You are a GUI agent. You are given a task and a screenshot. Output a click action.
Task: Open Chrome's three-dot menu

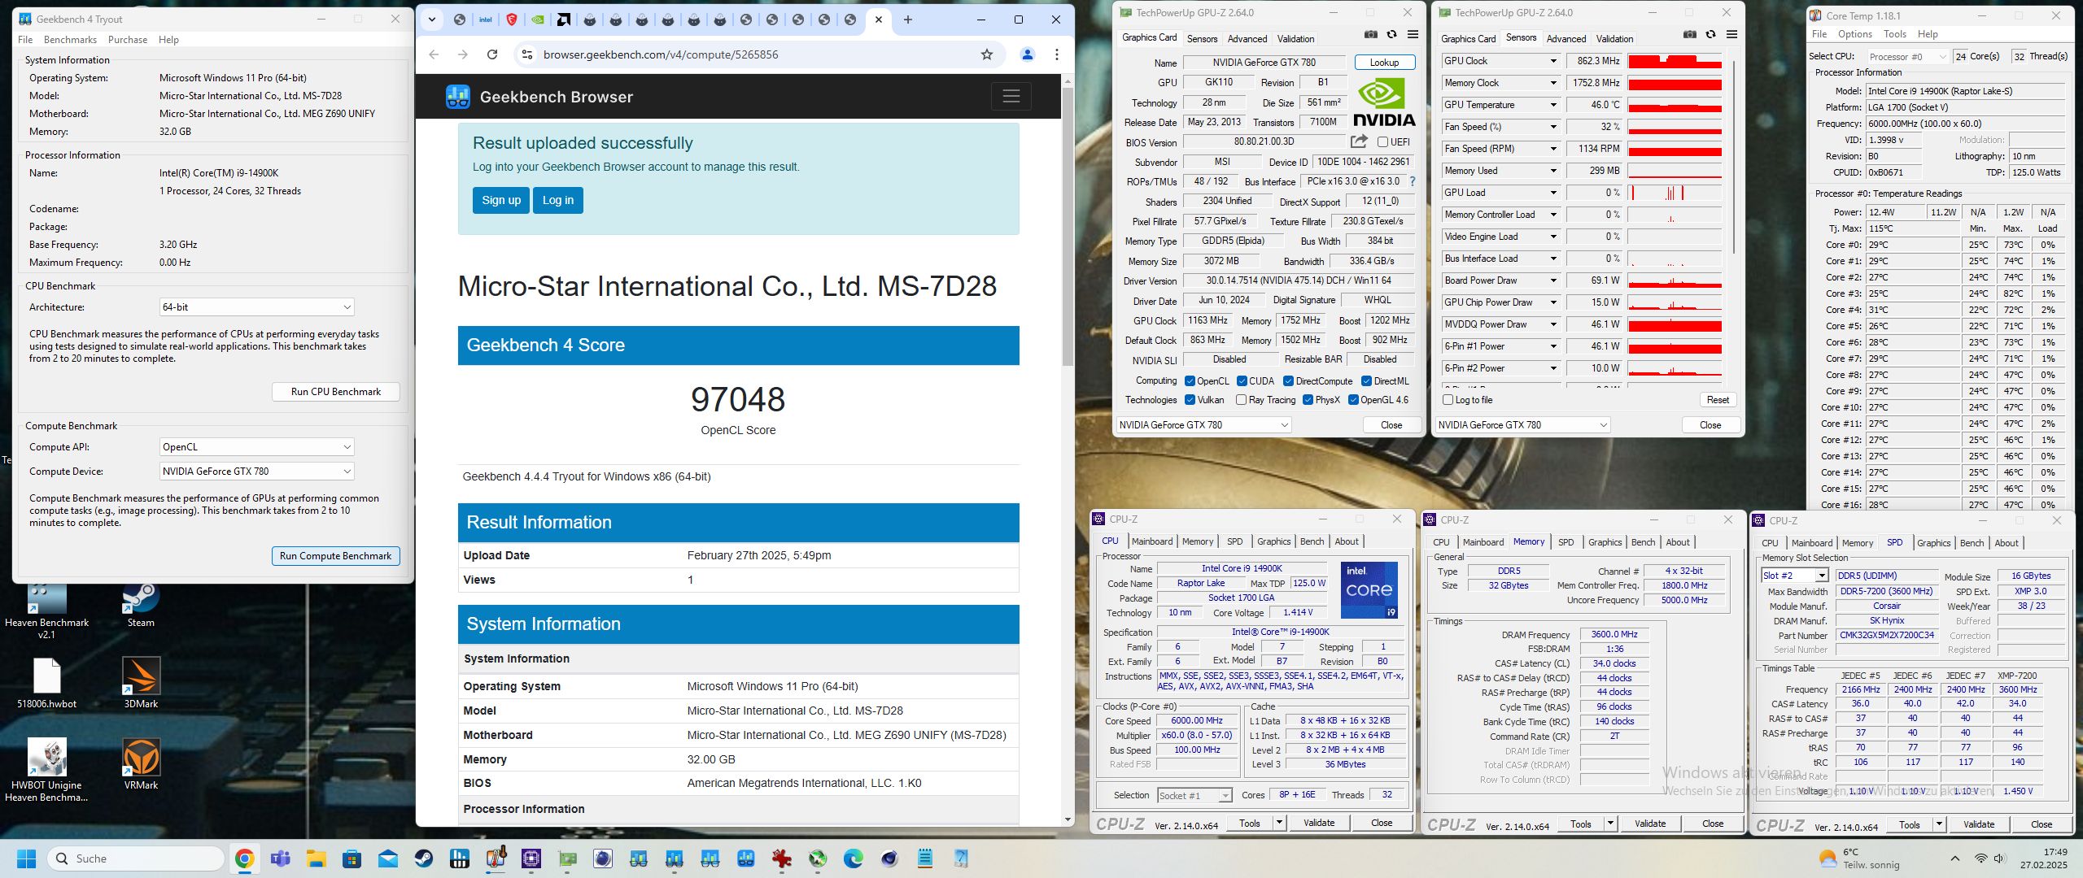1057,54
